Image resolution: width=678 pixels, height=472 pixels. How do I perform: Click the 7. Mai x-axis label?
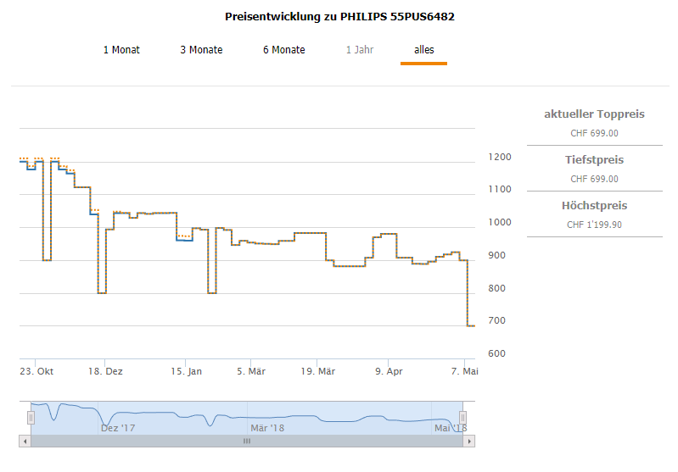pyautogui.click(x=463, y=371)
